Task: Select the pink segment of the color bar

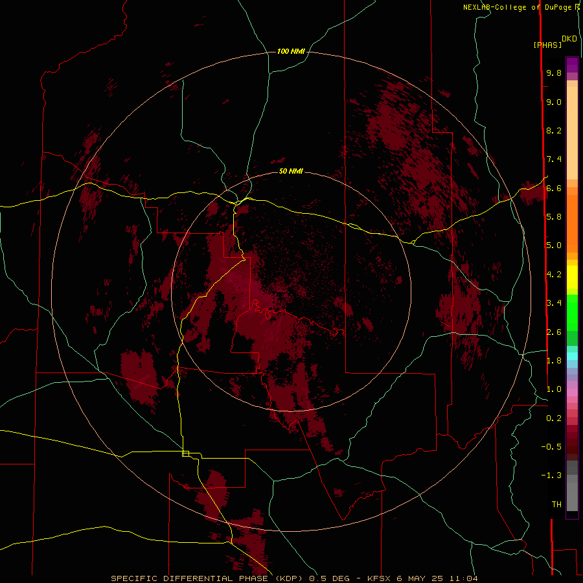Action: coord(572,393)
